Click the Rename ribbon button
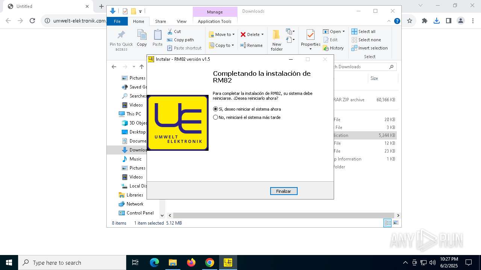Screen dimensions: 481x270 [x=251, y=45]
